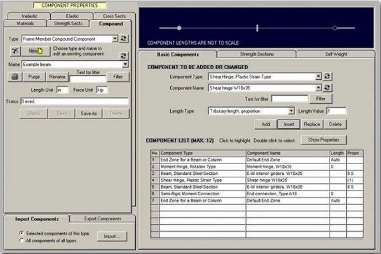Click the icon button left of New
This screenshot has width=381, height=254.
pos(15,51)
